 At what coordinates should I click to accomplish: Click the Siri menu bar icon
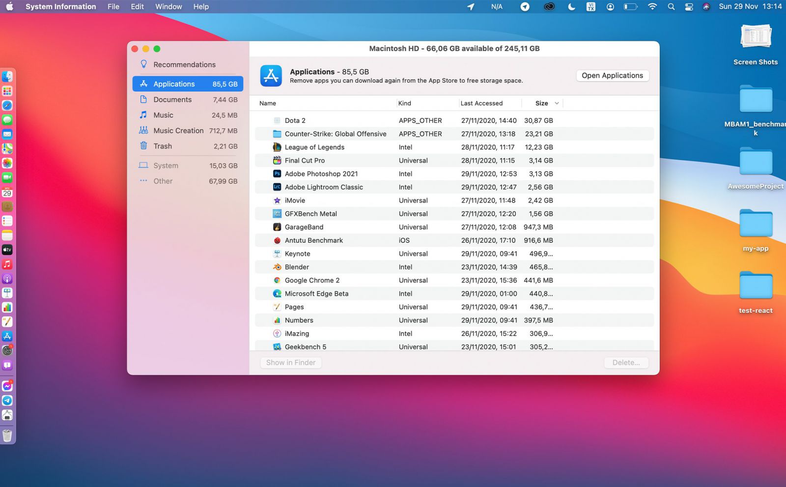(706, 6)
